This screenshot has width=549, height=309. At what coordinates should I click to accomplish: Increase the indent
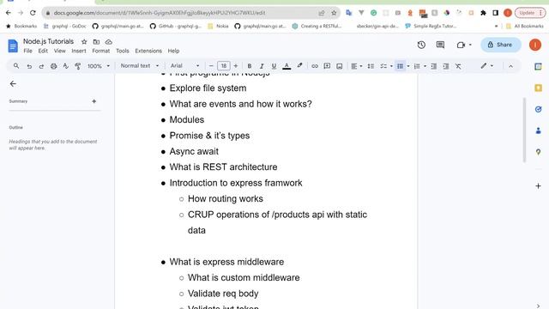click(x=446, y=66)
